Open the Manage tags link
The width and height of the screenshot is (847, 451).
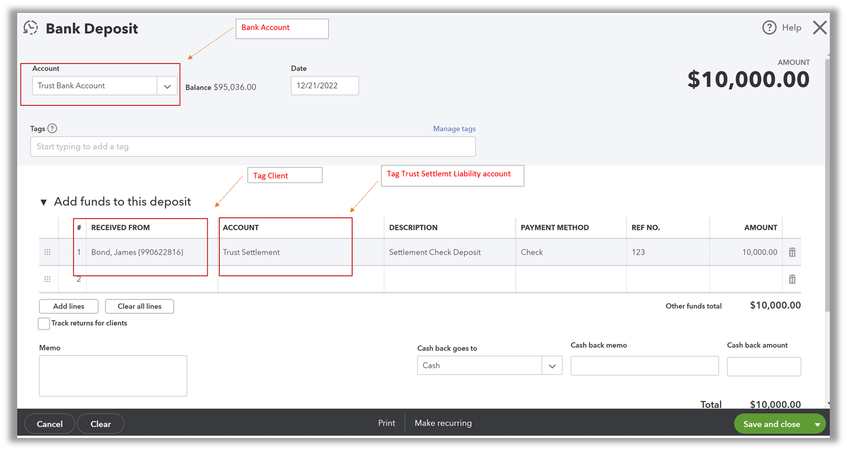[x=454, y=129]
